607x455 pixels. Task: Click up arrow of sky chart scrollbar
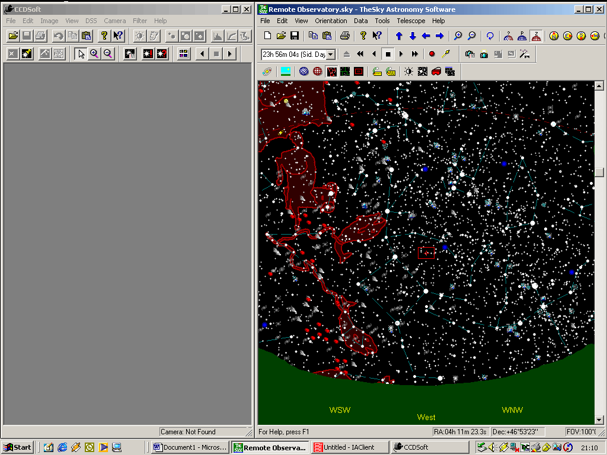pyautogui.click(x=599, y=86)
